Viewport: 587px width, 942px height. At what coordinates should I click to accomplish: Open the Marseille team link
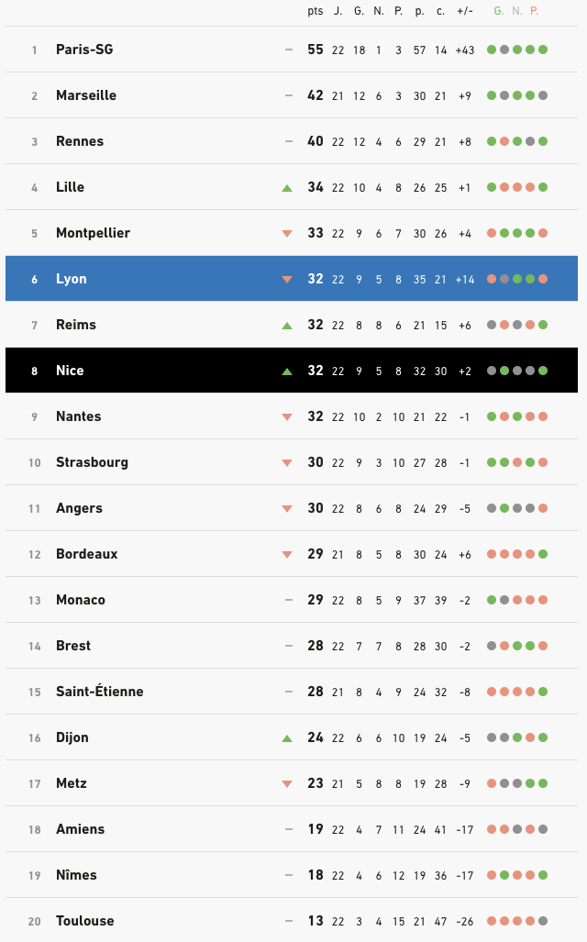(x=86, y=94)
